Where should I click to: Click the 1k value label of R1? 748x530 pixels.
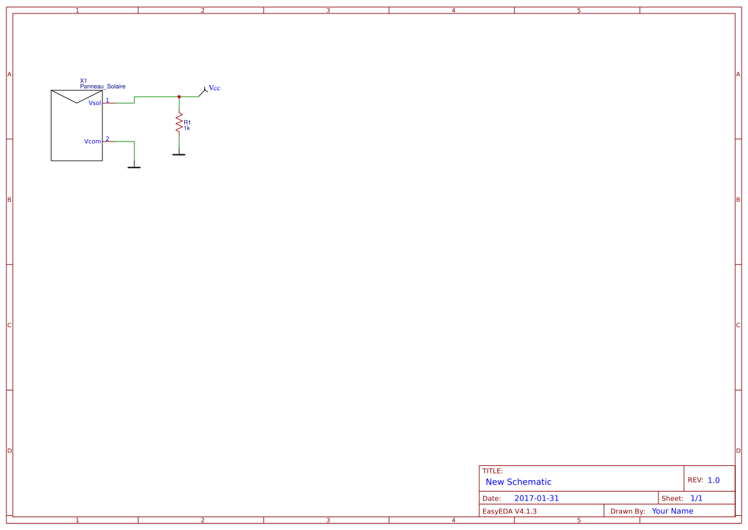coord(187,128)
